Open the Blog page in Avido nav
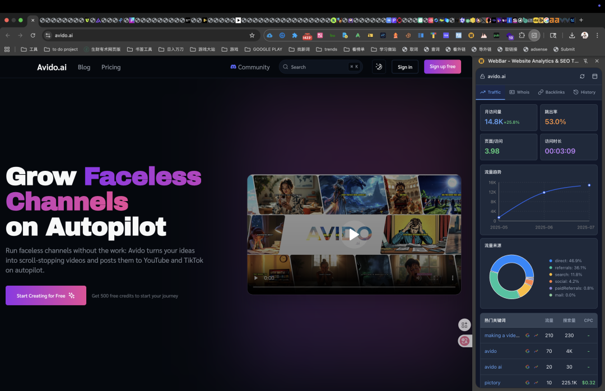605x391 pixels. [84, 67]
